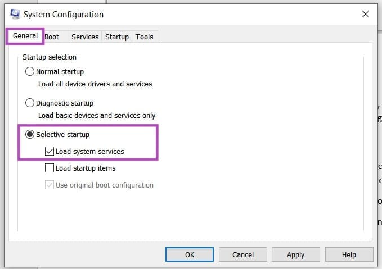Image resolution: width=382 pixels, height=269 pixels.
Task: Open Help from the dialog buttons
Action: [348, 254]
